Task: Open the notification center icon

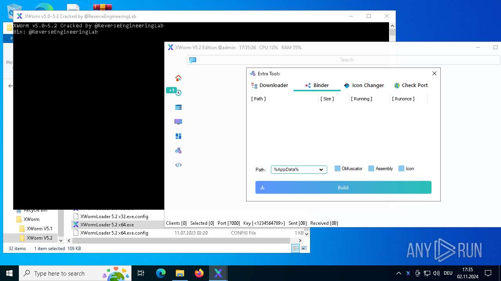Action: [488, 273]
